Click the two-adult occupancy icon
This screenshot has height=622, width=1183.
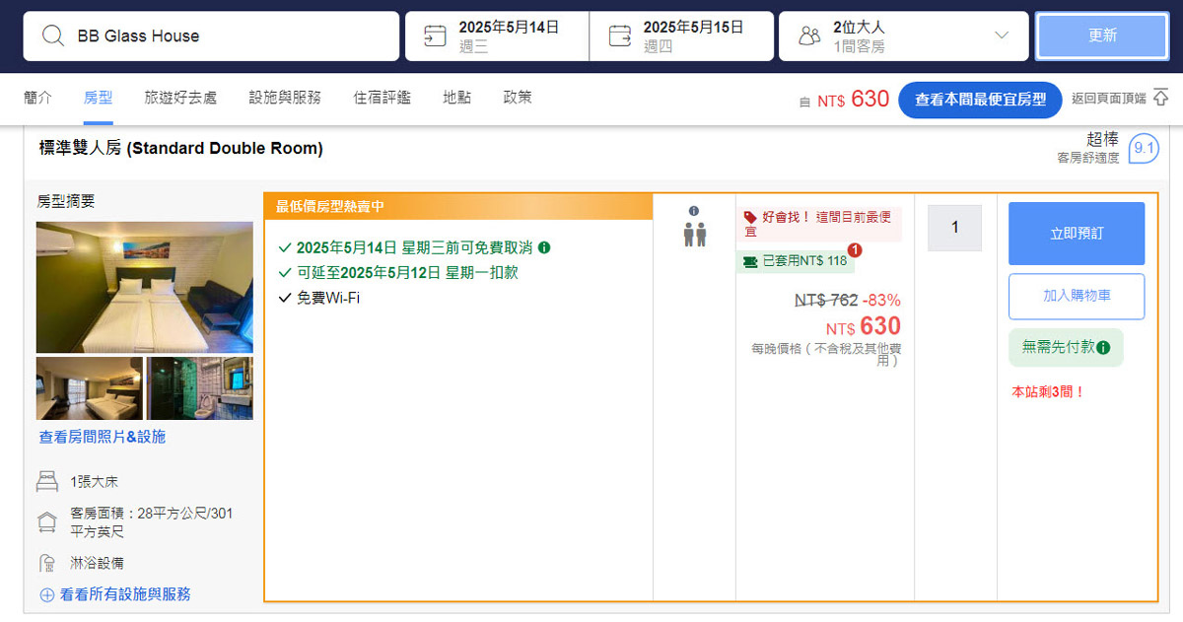pyautogui.click(x=694, y=235)
